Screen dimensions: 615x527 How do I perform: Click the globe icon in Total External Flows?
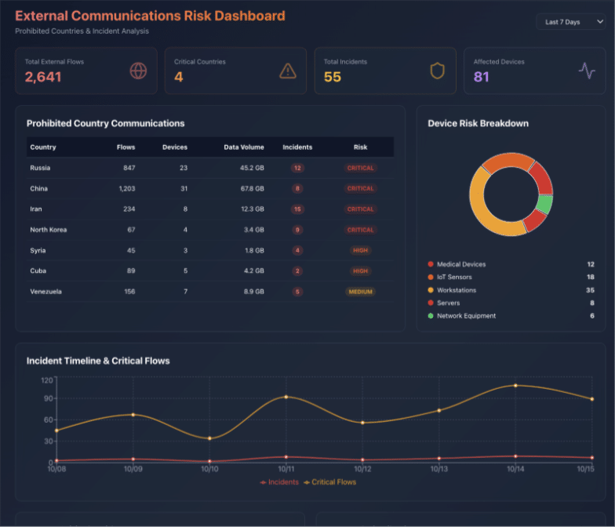tap(138, 71)
